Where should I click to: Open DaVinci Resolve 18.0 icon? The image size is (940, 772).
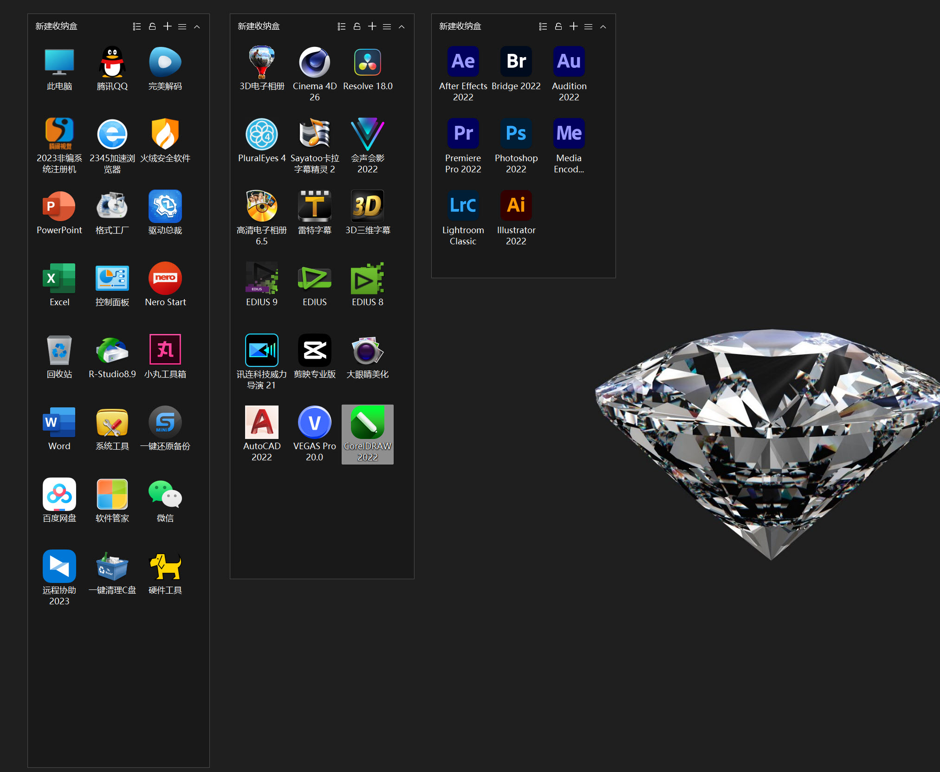click(368, 62)
